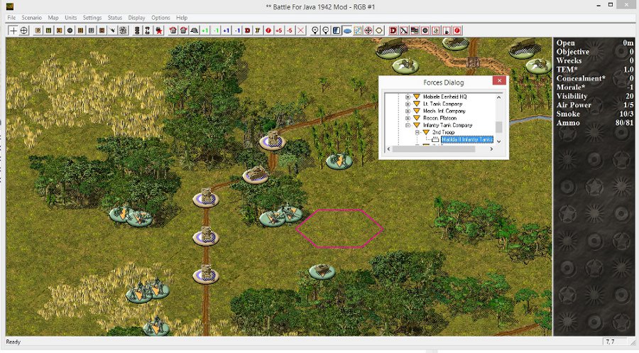Click the red exclamation circle toolbar icon
Image resolution: width=639 pixels, height=353 pixels.
coord(268,31)
